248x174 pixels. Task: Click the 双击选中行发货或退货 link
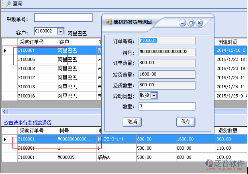[28, 123]
